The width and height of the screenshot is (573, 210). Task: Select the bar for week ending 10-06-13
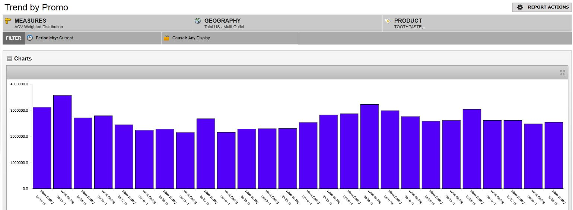[x=554, y=155]
